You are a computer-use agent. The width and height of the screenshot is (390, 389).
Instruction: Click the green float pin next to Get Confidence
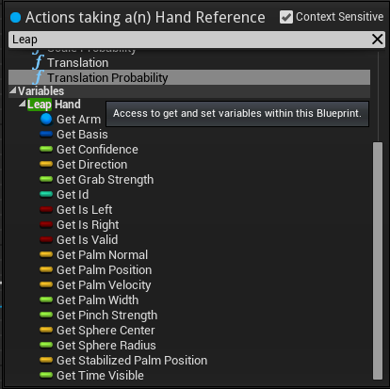46,150
